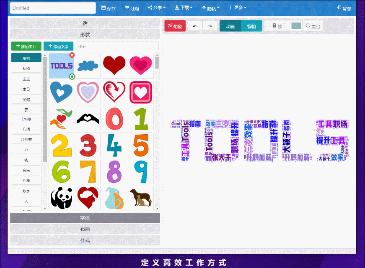
Task: Pick the red number 0 shape
Action: (114, 119)
